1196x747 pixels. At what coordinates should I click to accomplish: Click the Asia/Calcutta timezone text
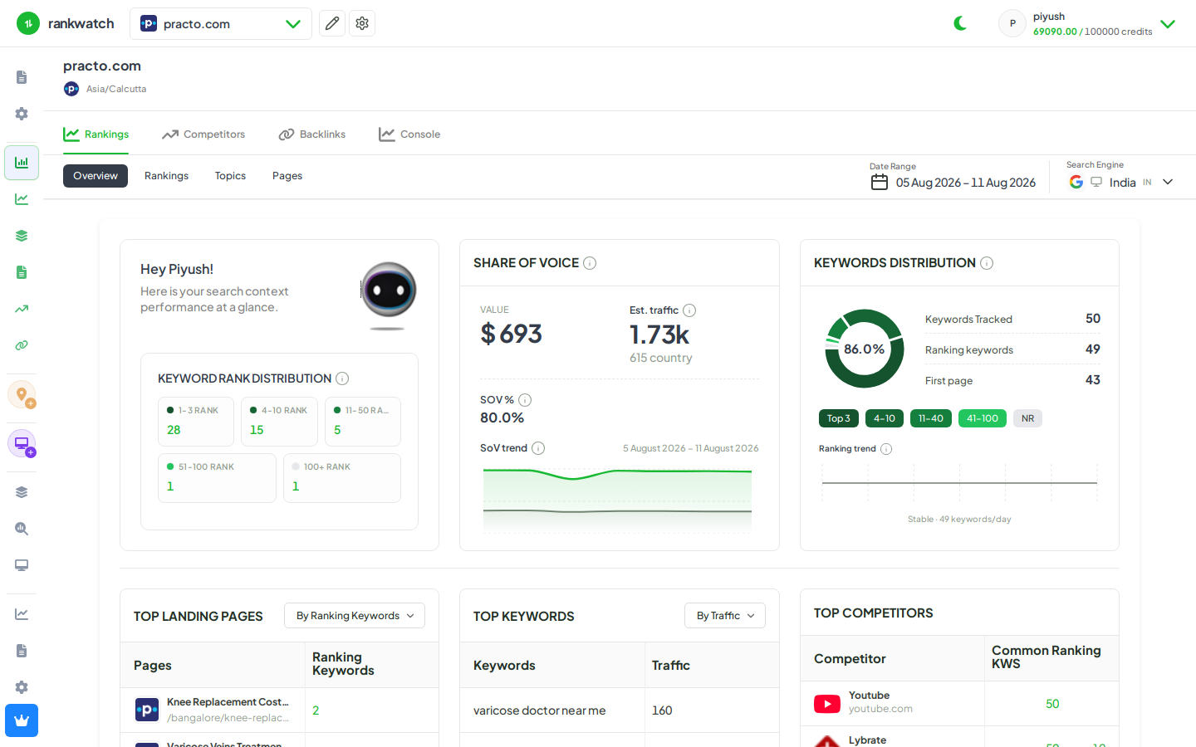[x=116, y=89]
